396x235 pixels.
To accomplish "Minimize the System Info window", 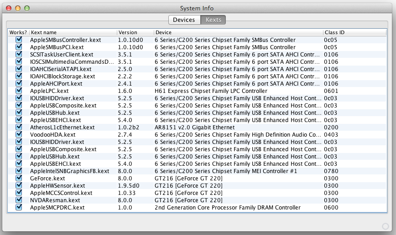I will tap(18, 8).
